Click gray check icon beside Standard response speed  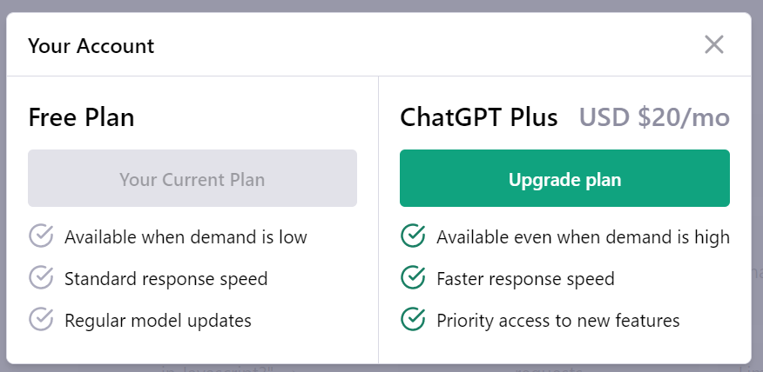41,278
